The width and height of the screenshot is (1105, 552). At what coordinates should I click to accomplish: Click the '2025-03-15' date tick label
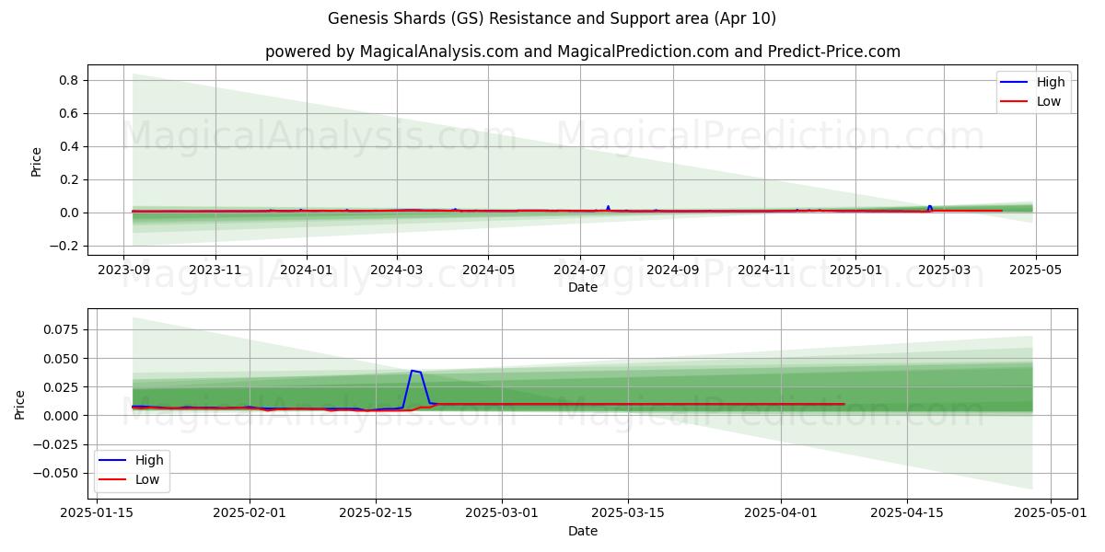(628, 513)
